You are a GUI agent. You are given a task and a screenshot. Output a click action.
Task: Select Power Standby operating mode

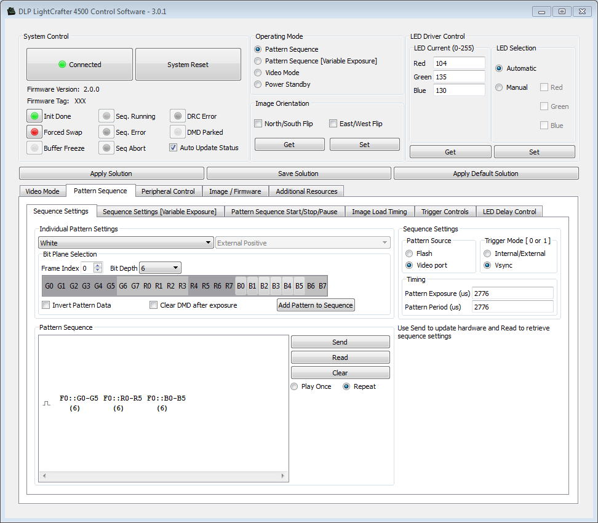click(x=258, y=84)
